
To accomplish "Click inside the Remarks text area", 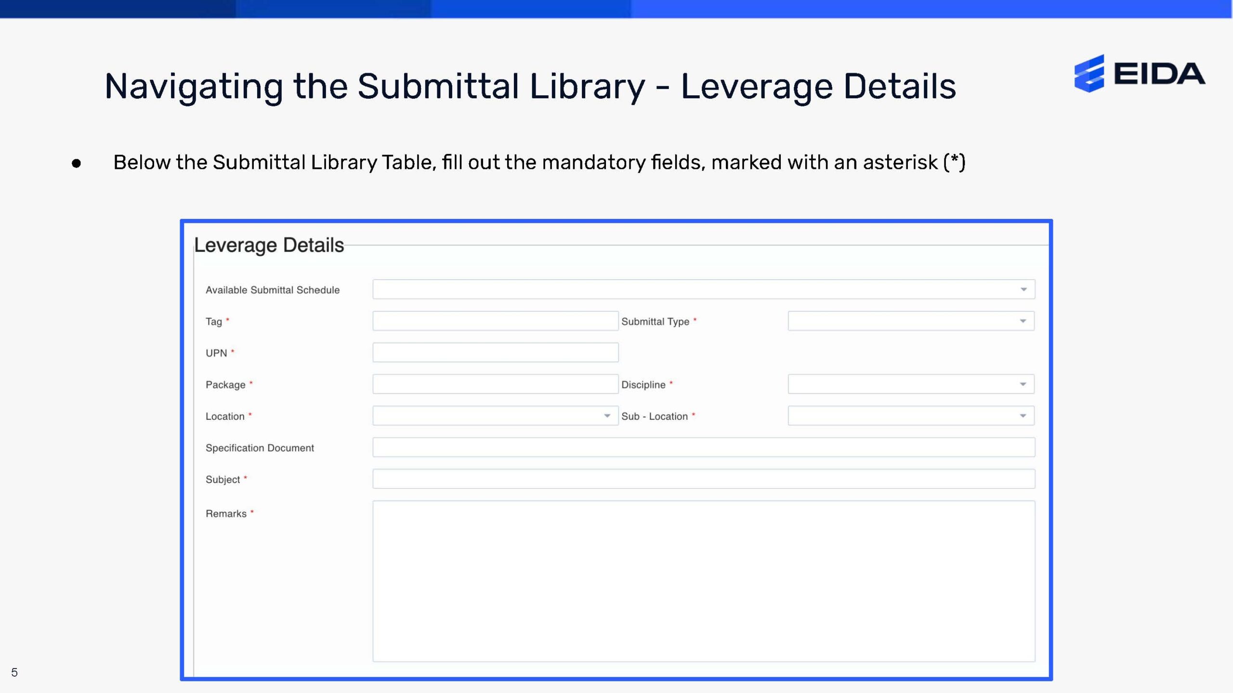I will coord(704,581).
